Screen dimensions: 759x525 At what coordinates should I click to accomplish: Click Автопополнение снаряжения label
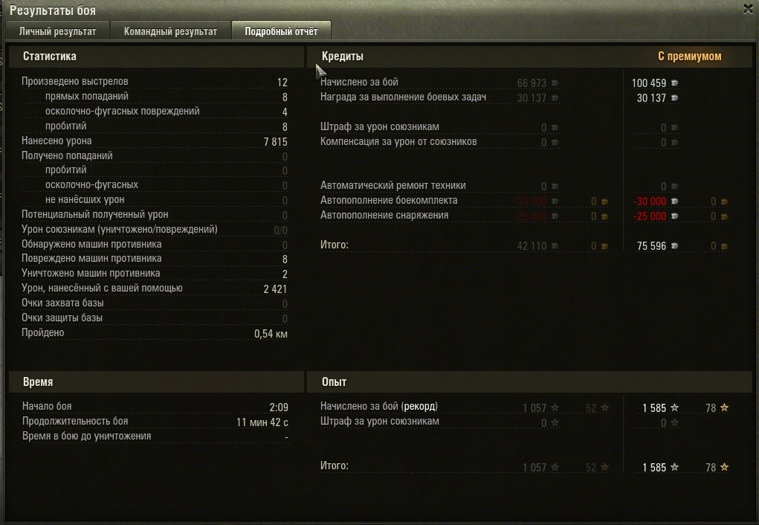[384, 215]
